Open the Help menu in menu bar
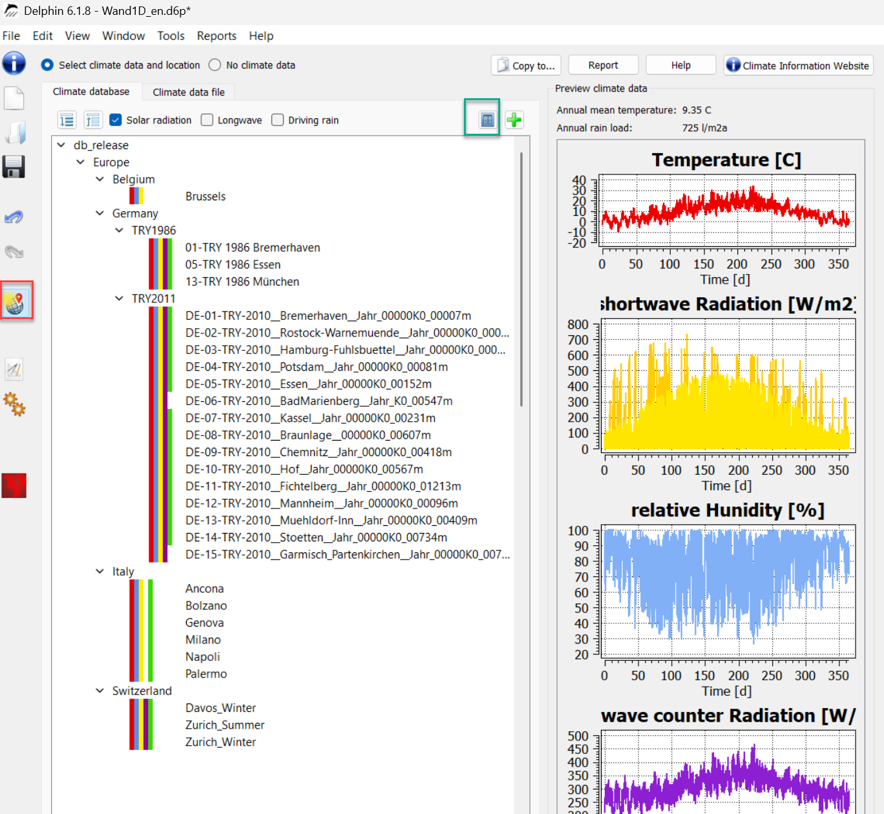This screenshot has width=884, height=814. 261,36
